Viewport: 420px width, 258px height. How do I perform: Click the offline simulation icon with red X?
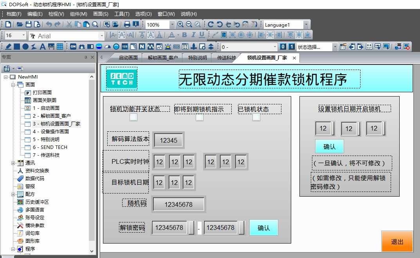click(x=406, y=47)
